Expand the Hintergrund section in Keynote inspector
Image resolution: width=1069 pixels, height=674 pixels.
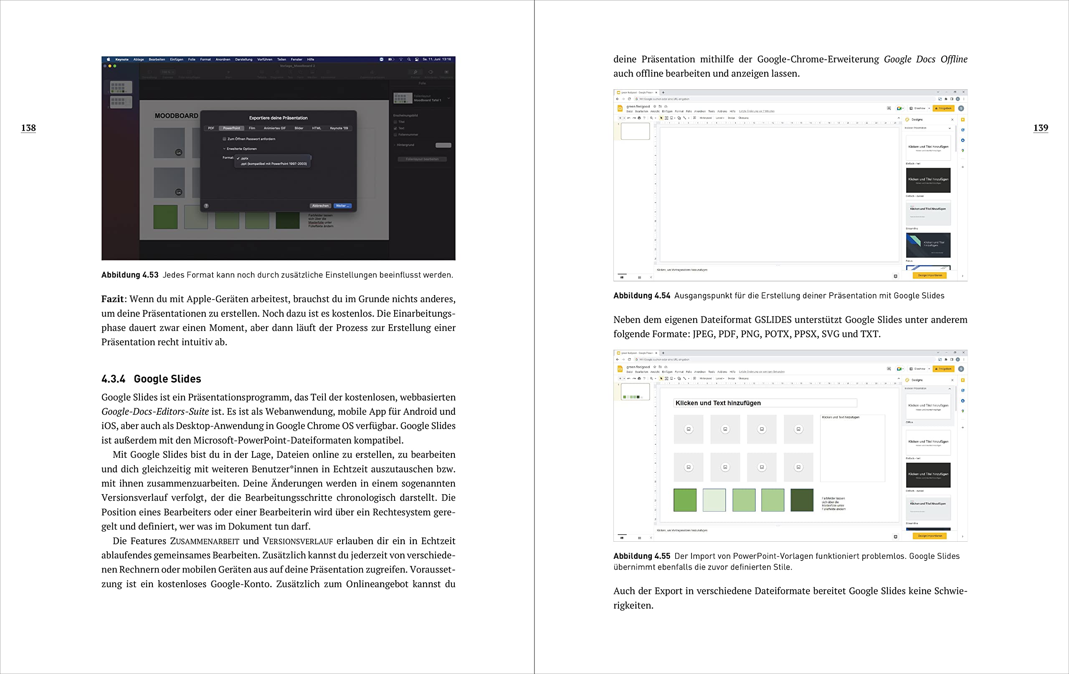tap(394, 145)
